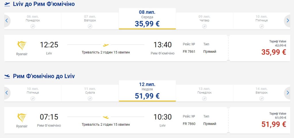Select the 12 лип. Неділя date tab
The width and height of the screenshot is (294, 138).
click(x=147, y=91)
